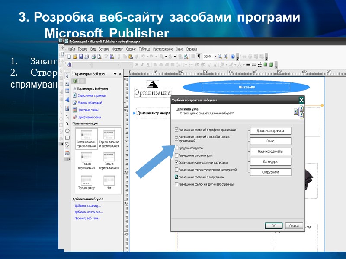Open the Сервис menu
This screenshot has width=346, height=259.
[131, 49]
